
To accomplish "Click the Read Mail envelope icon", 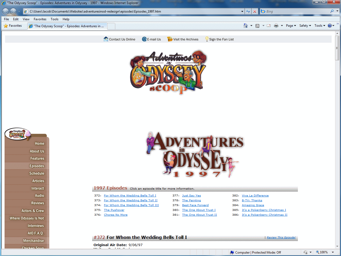I will (x=269, y=26).
